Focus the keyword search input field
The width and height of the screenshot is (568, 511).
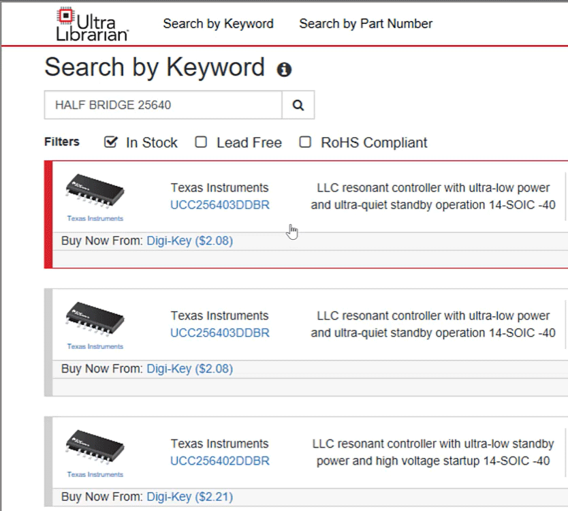click(163, 105)
